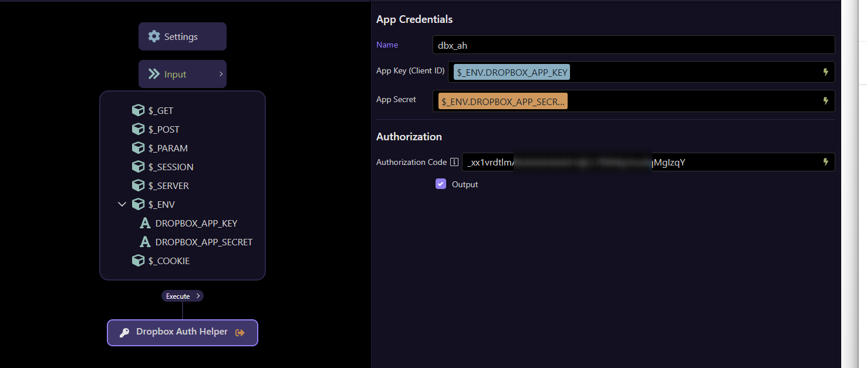This screenshot has height=368, width=867.
Task: Click the lightning bolt beside App Secret field
Action: coord(825,100)
